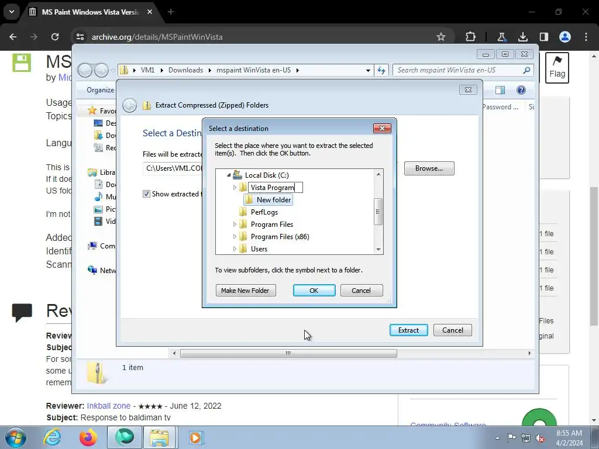Open Chrome Labs flask icon
The width and height of the screenshot is (599, 449).
[501, 37]
